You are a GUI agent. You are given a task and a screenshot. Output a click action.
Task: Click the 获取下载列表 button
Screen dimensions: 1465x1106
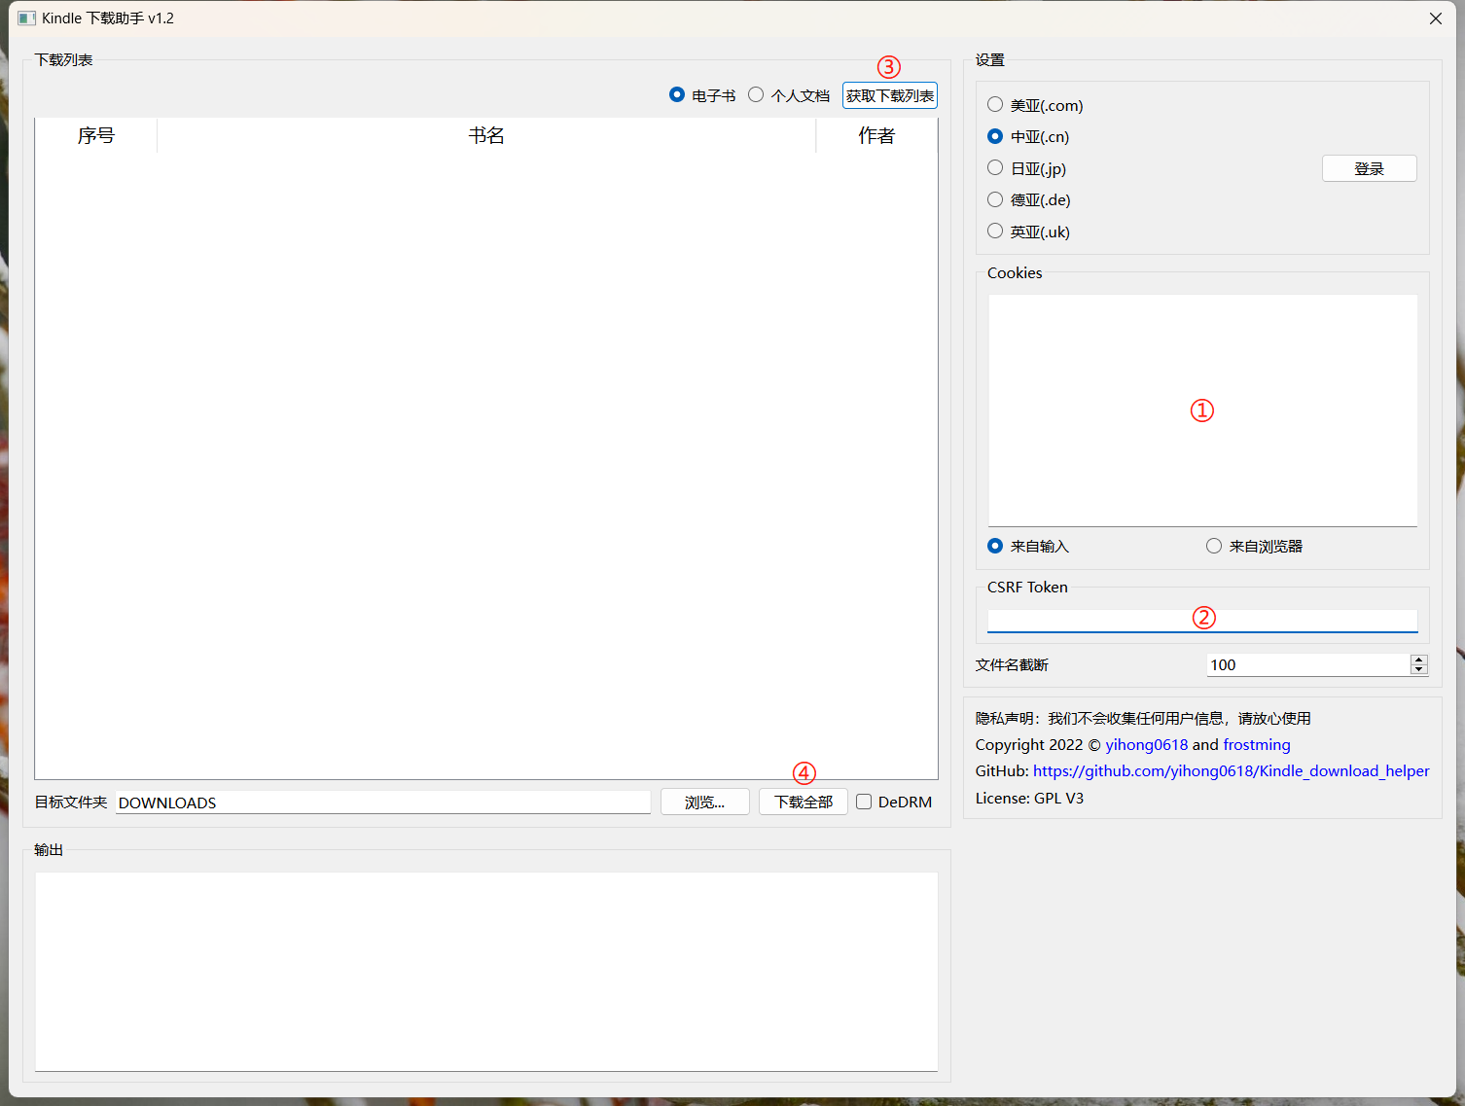(890, 95)
